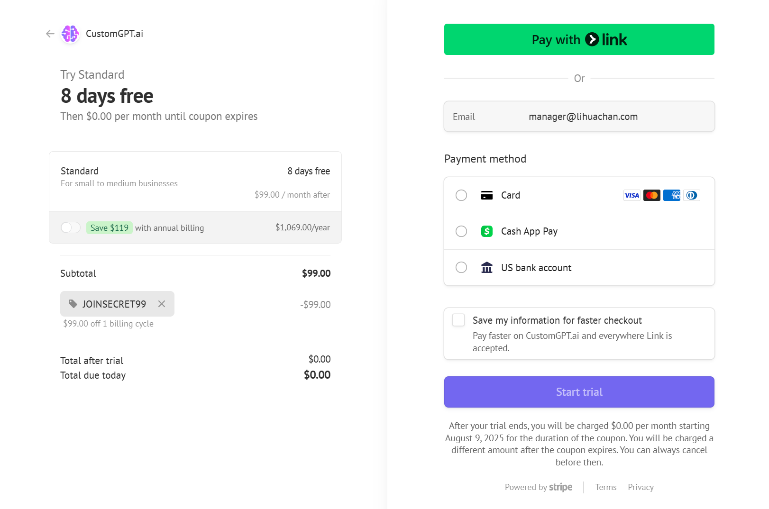Click the Cash App Pay green icon
This screenshot has width=769, height=509.
coord(487,231)
